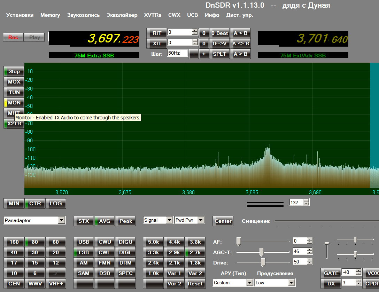
Task: Enable the RIT offset toggle
Action: pyautogui.click(x=157, y=33)
